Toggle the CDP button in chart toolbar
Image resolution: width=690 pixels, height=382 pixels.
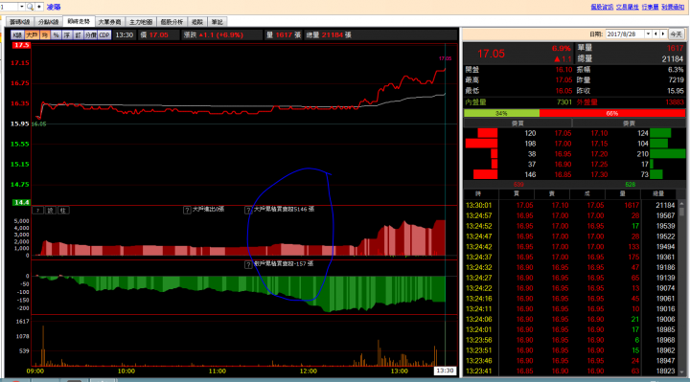[x=104, y=35]
